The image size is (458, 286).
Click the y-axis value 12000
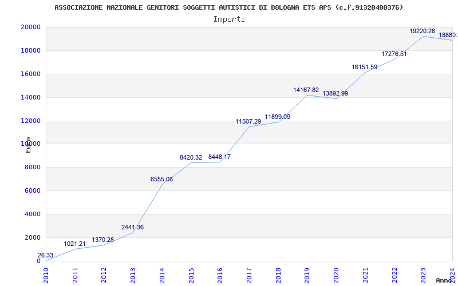pos(30,121)
